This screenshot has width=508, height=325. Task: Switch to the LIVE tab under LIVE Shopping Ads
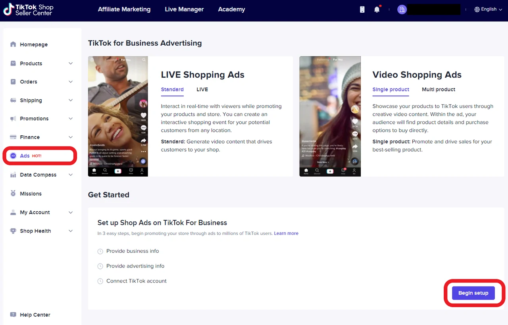click(x=202, y=90)
